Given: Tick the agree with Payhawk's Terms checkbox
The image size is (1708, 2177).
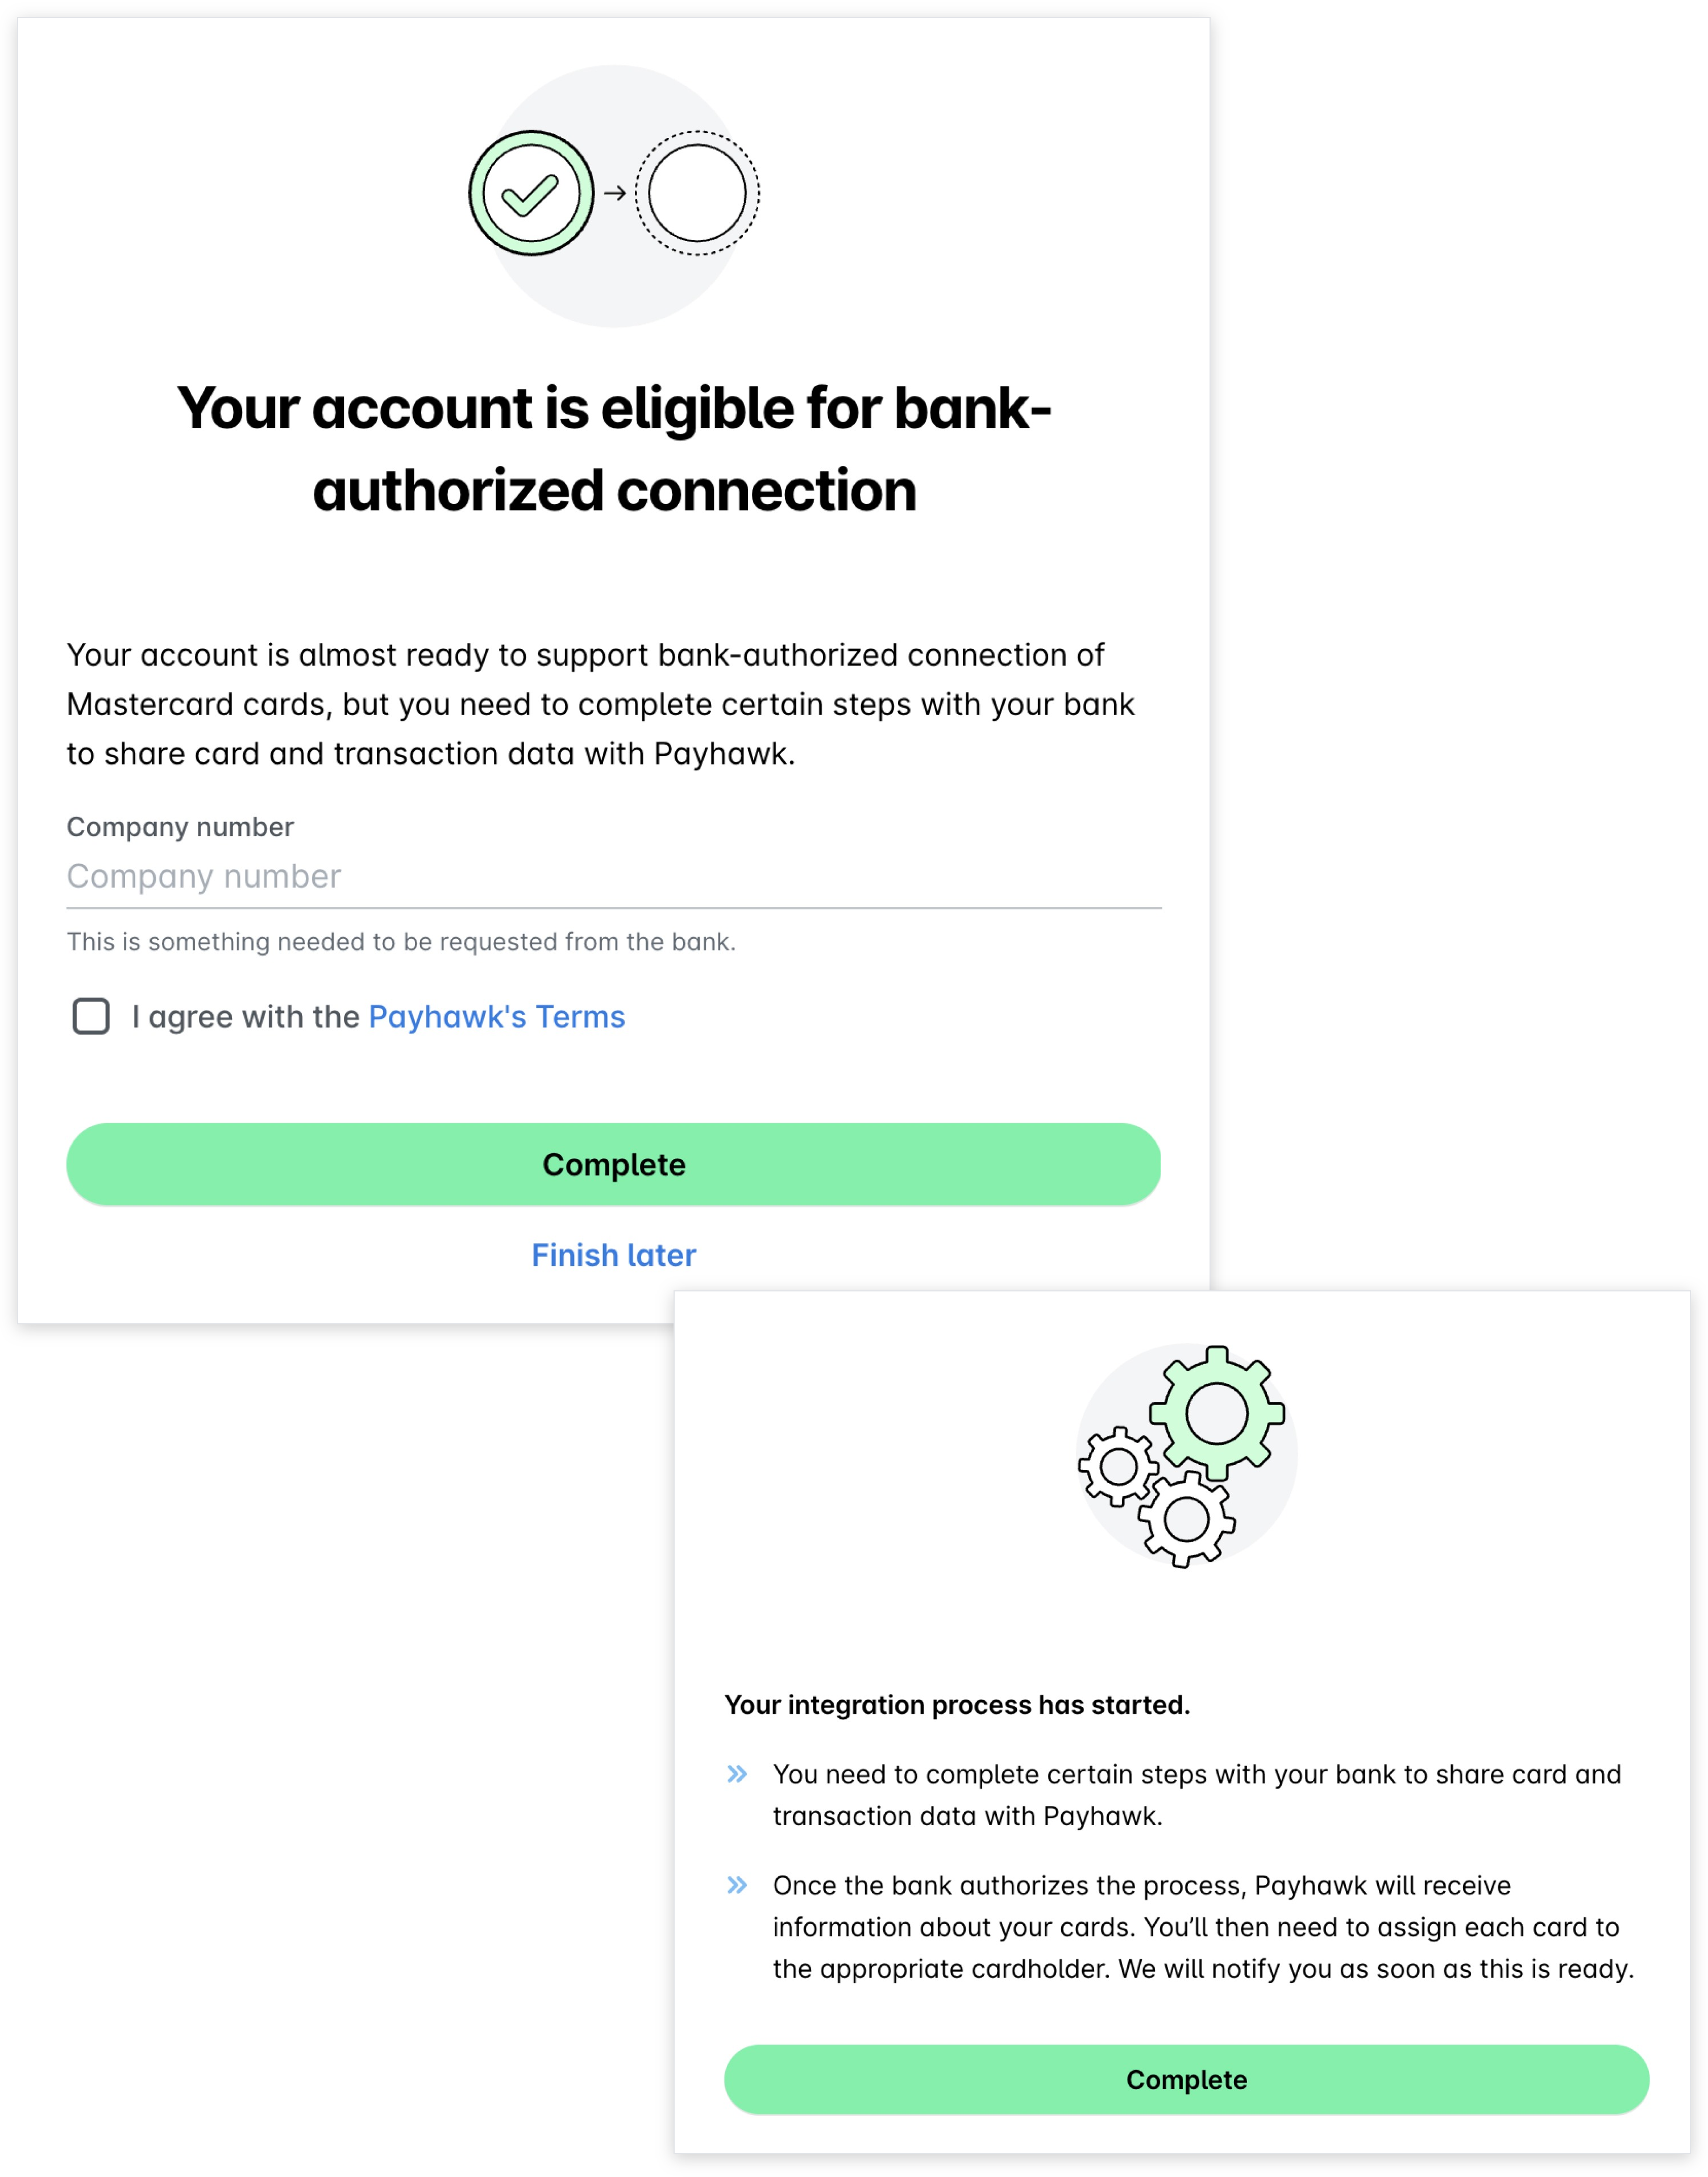Looking at the screenshot, I should click(x=91, y=1016).
